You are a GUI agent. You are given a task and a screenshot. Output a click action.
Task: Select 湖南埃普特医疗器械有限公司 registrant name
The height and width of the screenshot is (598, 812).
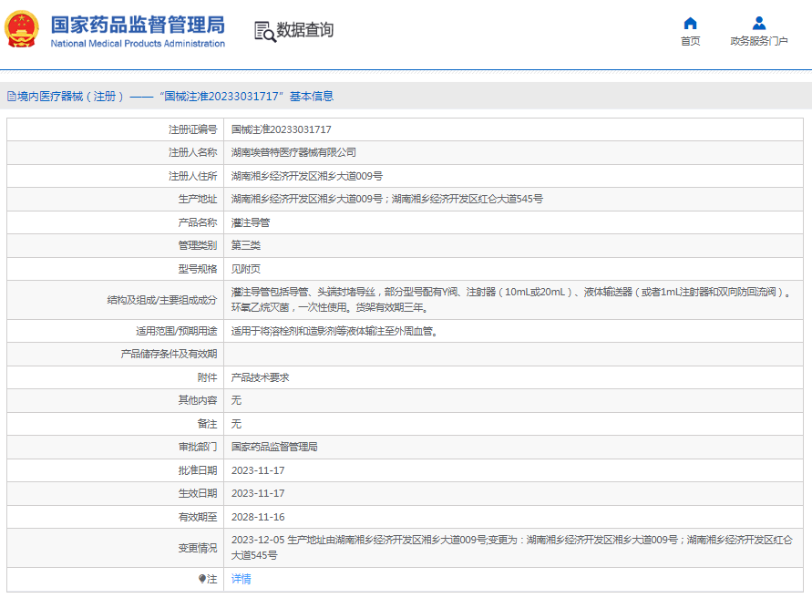(293, 152)
